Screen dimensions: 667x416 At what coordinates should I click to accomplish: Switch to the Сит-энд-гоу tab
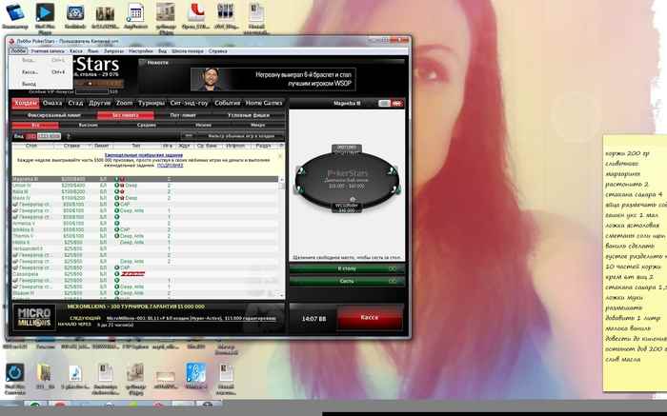189,103
